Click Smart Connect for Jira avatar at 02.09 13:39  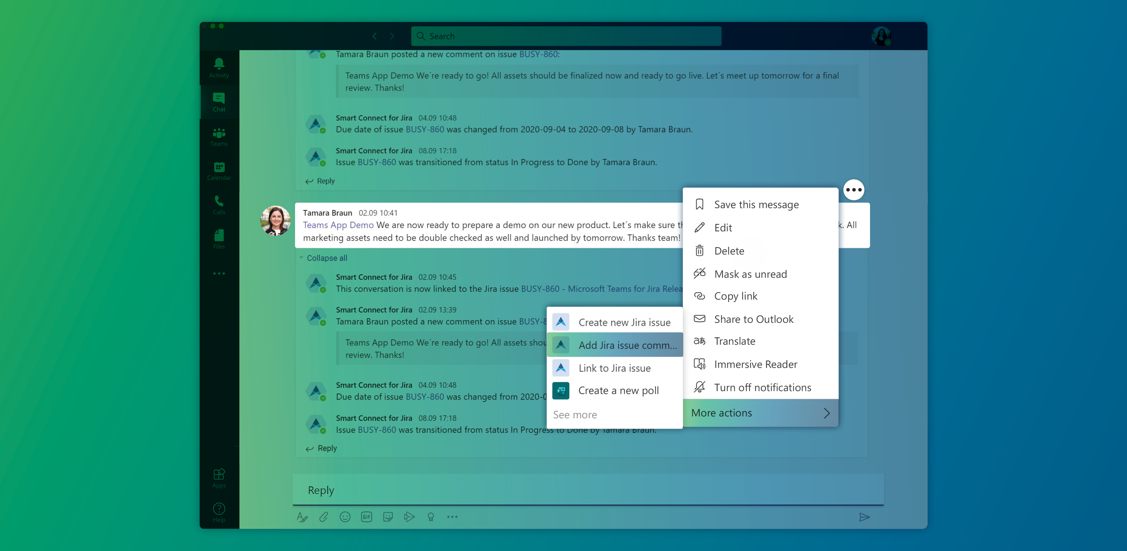316,316
